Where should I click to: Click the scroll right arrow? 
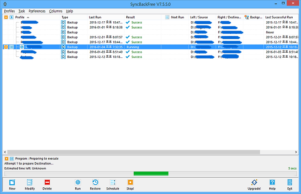pos(296,152)
